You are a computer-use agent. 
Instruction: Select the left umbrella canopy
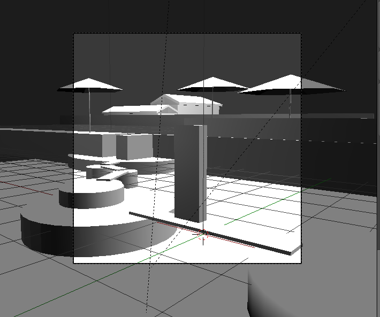(x=90, y=85)
